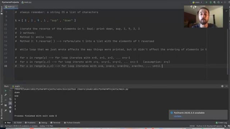Start debugging with the bug icon
The width and height of the screenshot is (230, 129).
[x=211, y=2]
